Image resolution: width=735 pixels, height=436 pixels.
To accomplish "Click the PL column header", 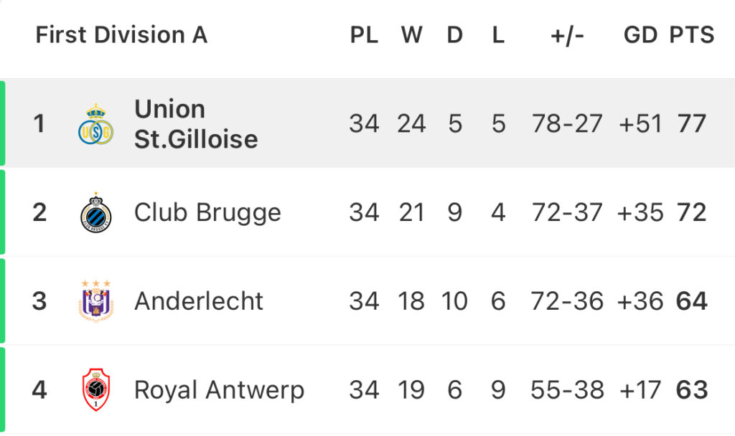I will coord(364,35).
